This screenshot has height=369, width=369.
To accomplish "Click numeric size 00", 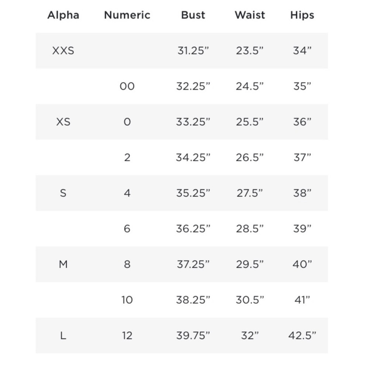I will pyautogui.click(x=127, y=86).
